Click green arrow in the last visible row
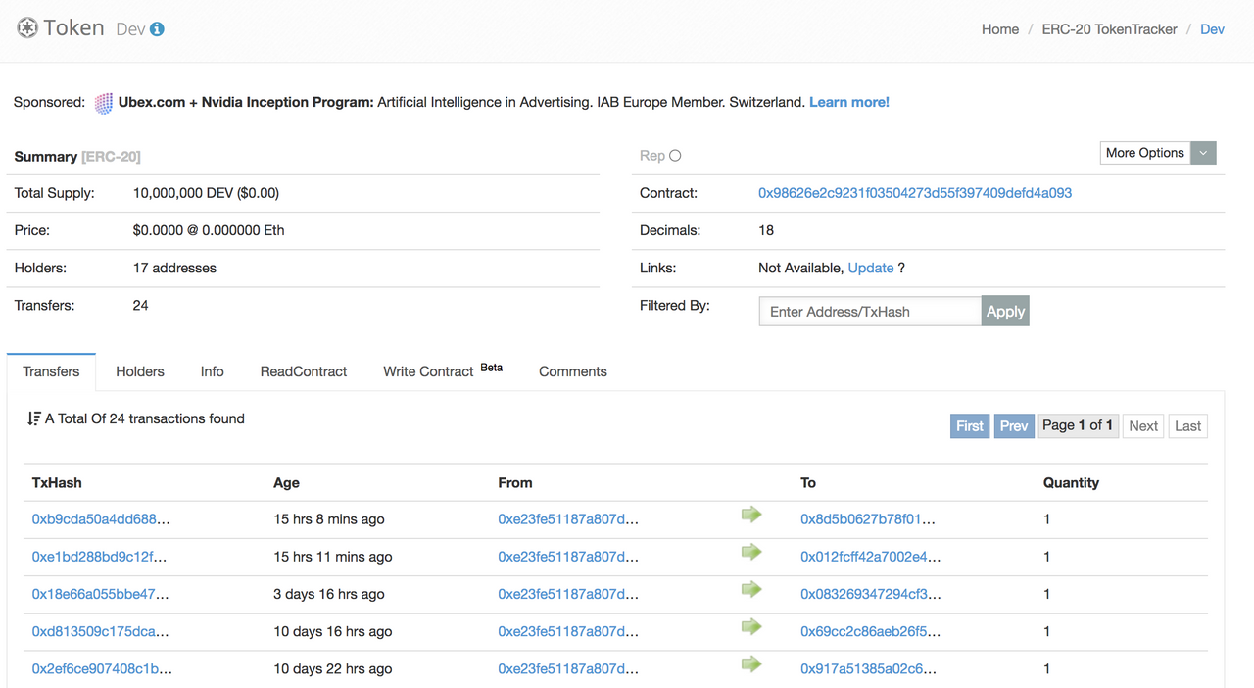1254x688 pixels. pos(751,664)
